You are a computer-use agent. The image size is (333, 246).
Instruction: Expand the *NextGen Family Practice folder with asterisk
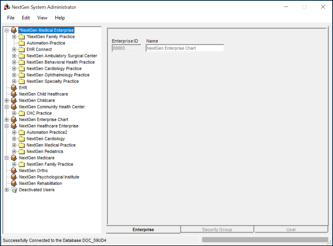tap(14, 37)
